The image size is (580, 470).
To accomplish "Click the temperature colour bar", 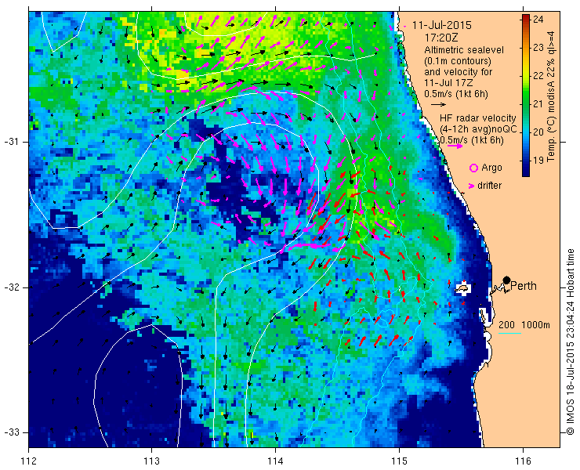I will point(526,96).
